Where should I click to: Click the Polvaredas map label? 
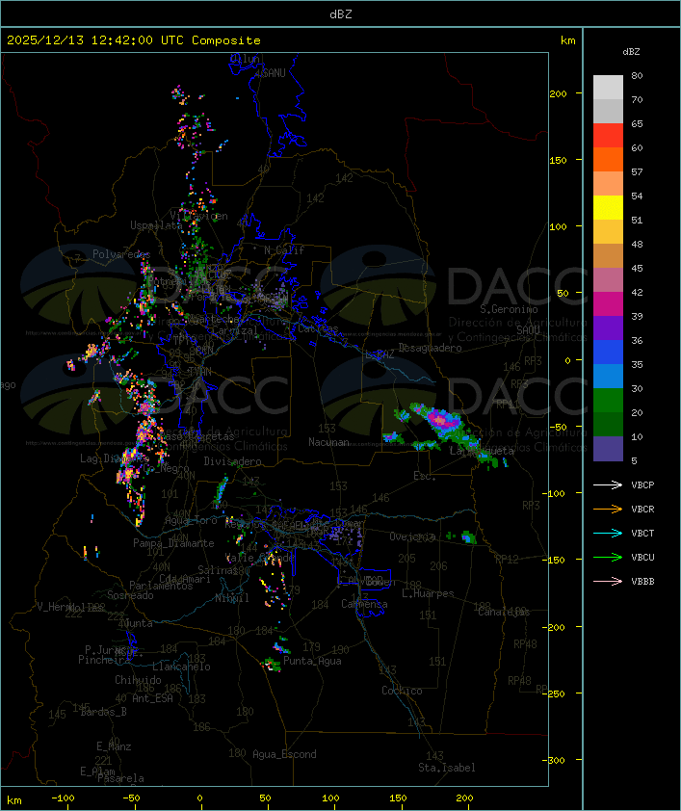(121, 254)
